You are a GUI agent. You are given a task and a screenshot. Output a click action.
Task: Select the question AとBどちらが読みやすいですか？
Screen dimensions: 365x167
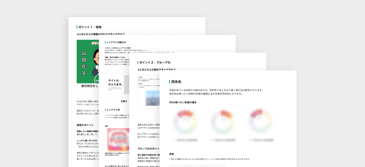click(x=157, y=70)
